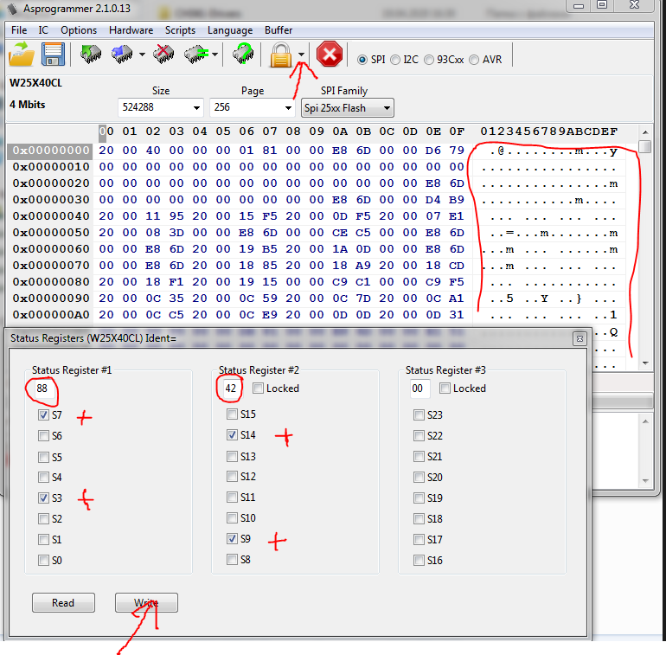Image resolution: width=666 pixels, height=655 pixels.
Task: Open the SPI Family combo box
Action: click(x=347, y=108)
